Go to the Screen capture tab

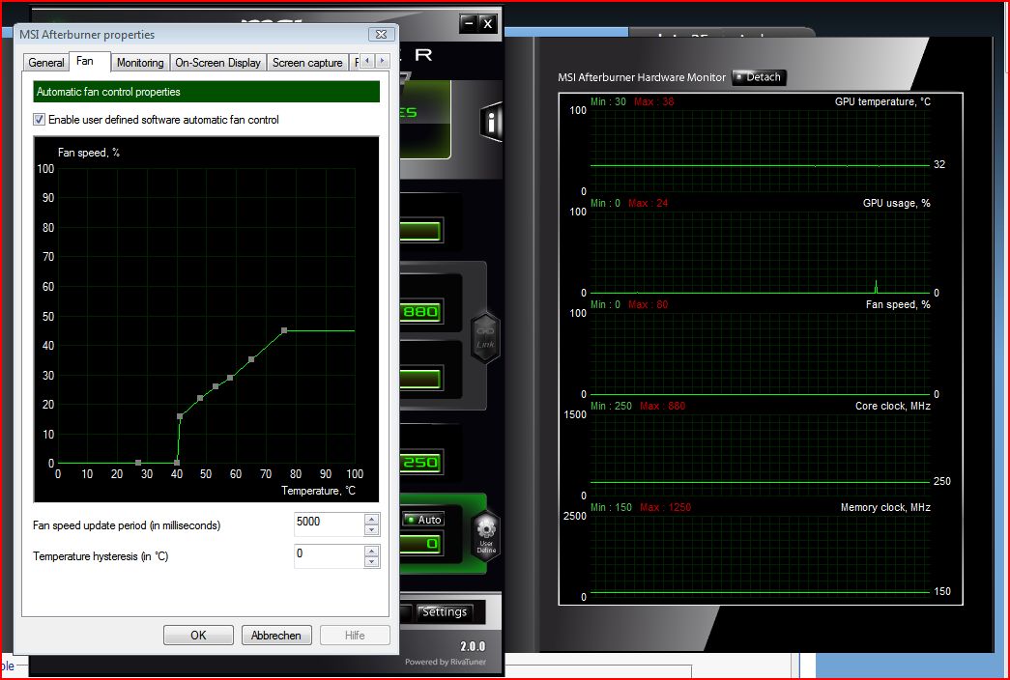tap(307, 63)
